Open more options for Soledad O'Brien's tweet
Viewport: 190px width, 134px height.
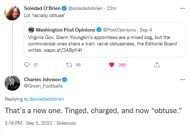(x=182, y=9)
